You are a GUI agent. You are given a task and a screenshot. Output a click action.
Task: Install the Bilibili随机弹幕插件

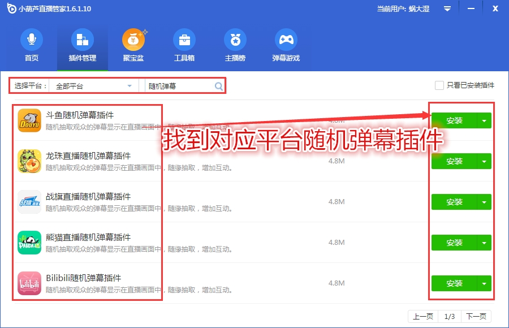pos(454,283)
